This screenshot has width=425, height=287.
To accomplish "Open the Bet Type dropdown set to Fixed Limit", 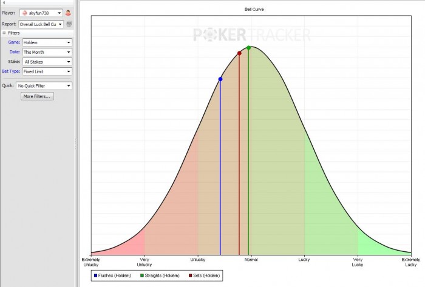I will coord(47,71).
